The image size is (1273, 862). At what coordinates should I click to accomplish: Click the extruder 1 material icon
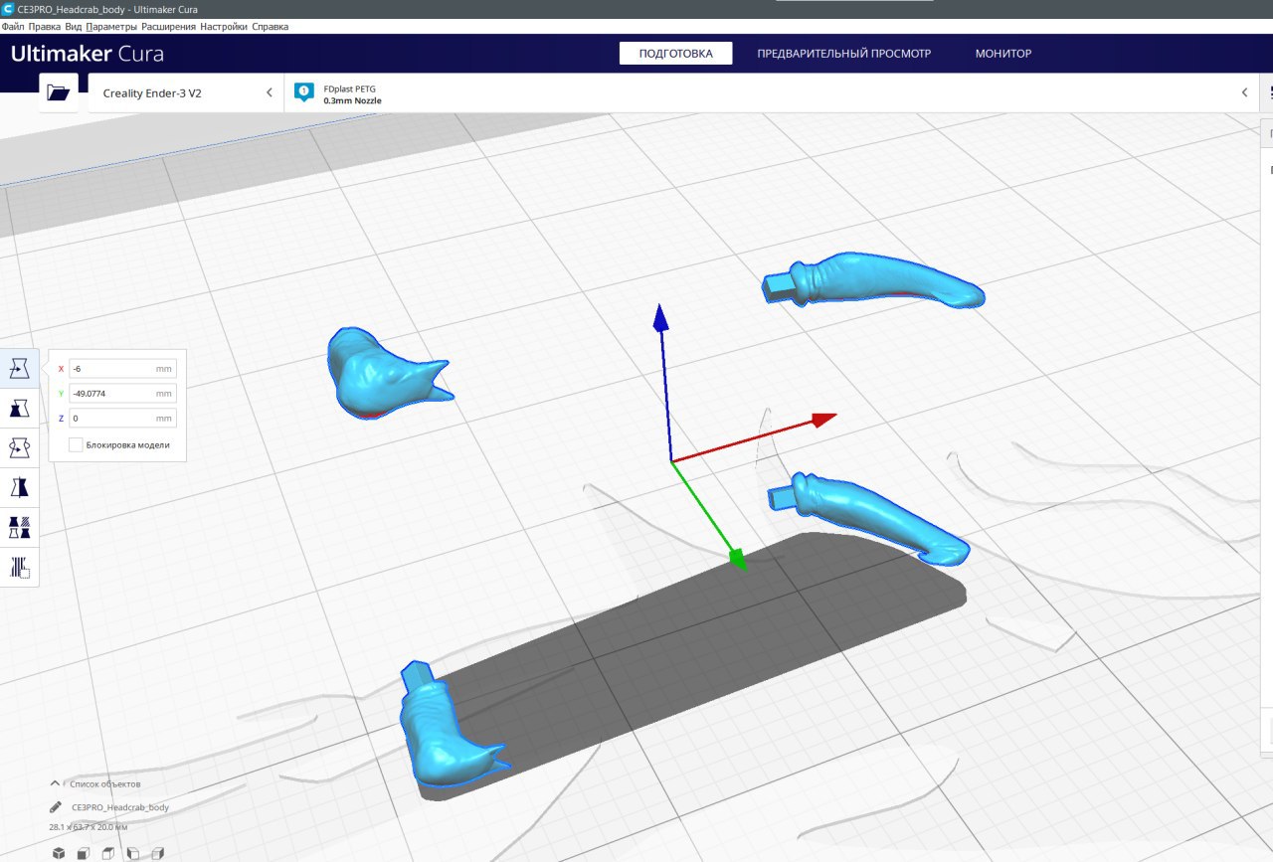tap(304, 91)
